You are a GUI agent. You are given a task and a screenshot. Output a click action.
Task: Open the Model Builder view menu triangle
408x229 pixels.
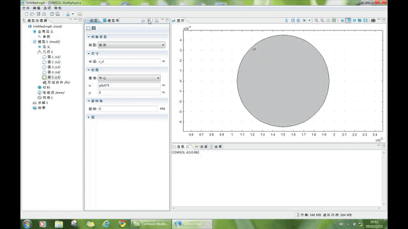point(71,20)
